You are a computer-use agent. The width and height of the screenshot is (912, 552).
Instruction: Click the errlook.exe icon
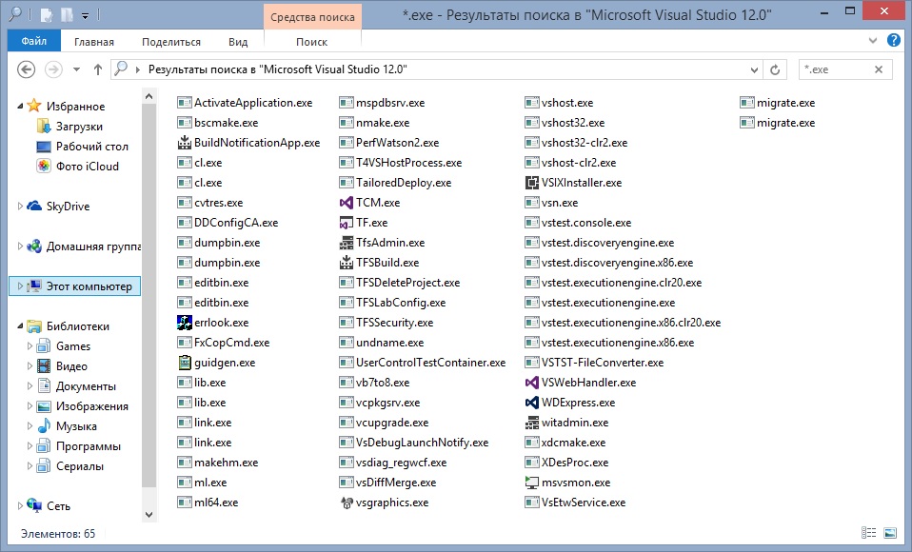185,323
